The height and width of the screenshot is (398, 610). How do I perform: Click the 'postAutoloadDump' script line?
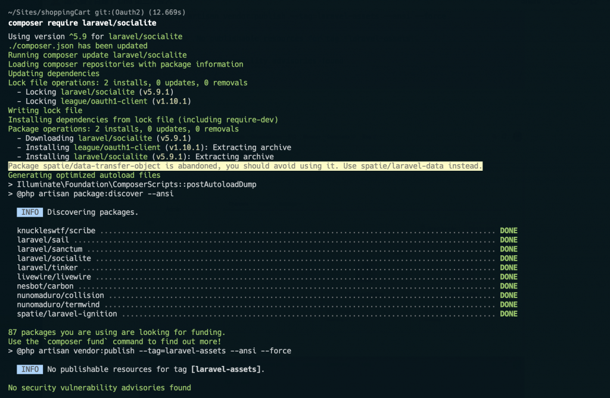pyautogui.click(x=132, y=184)
